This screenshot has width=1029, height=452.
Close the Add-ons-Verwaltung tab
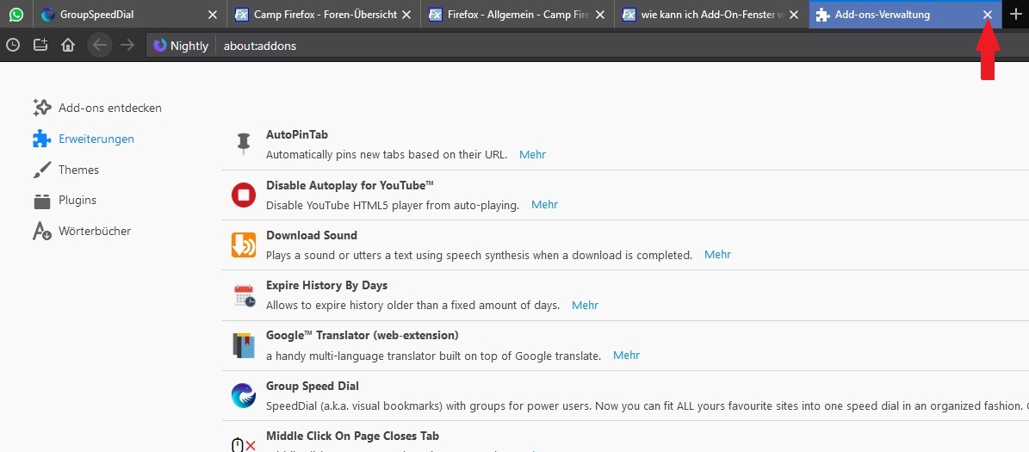pyautogui.click(x=988, y=15)
